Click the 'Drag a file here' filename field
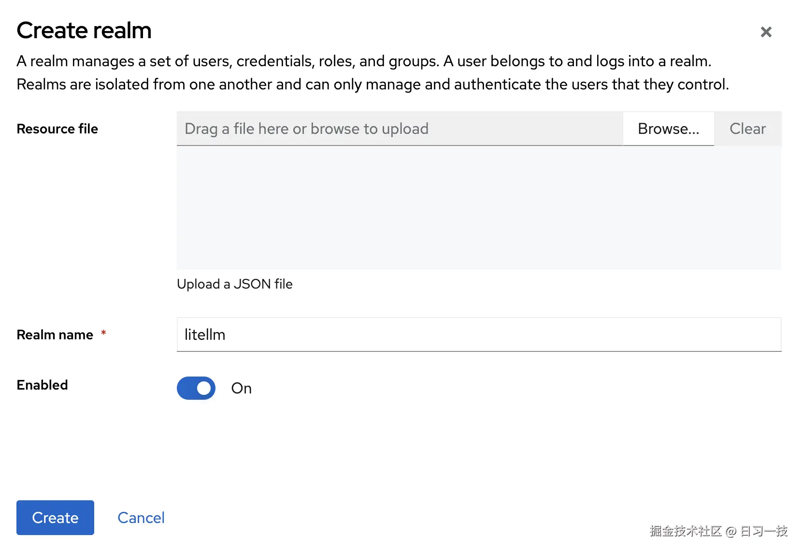This screenshot has width=802, height=552. [399, 129]
